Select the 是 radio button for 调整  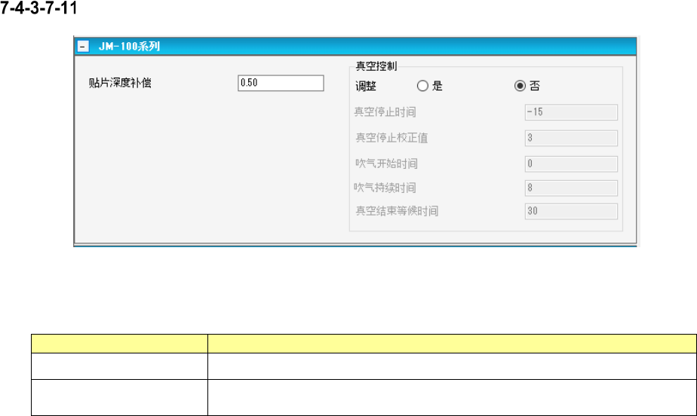(422, 86)
